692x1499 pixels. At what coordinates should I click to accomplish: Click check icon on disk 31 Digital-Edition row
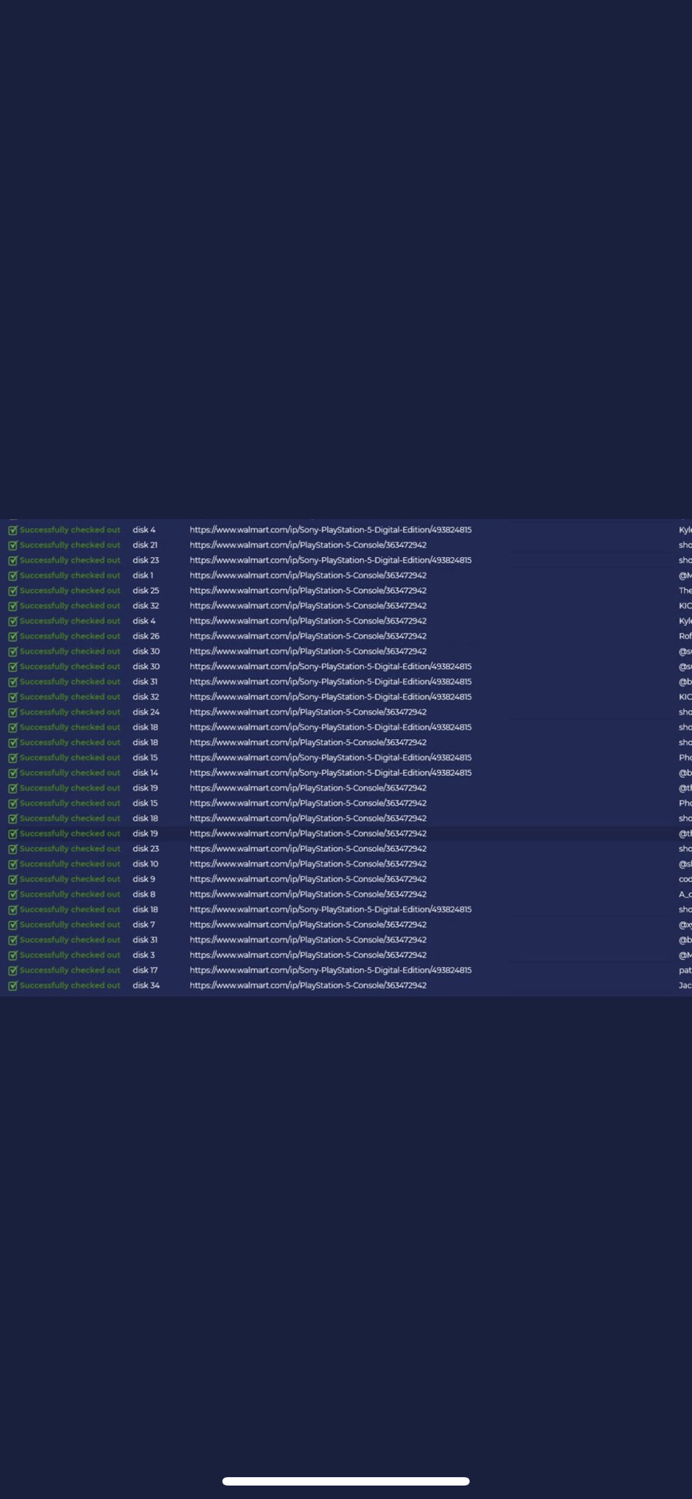click(12, 682)
